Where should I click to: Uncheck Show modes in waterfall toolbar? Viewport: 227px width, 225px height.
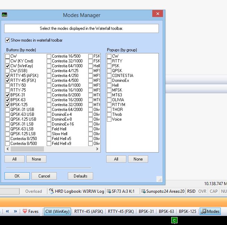click(7, 40)
